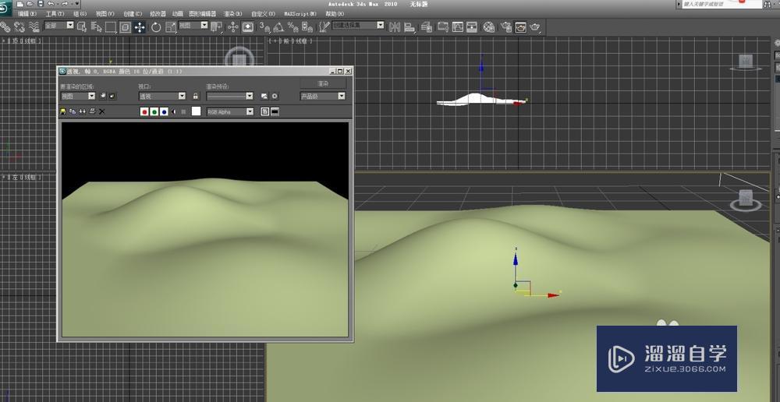This screenshot has height=402, width=780.
Task: Open the production level dropdown under render button
Action: pyautogui.click(x=322, y=96)
